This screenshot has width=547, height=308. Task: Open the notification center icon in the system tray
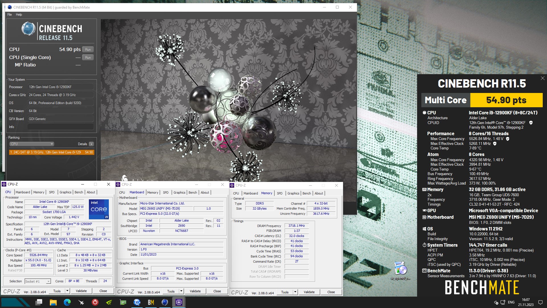point(540,302)
